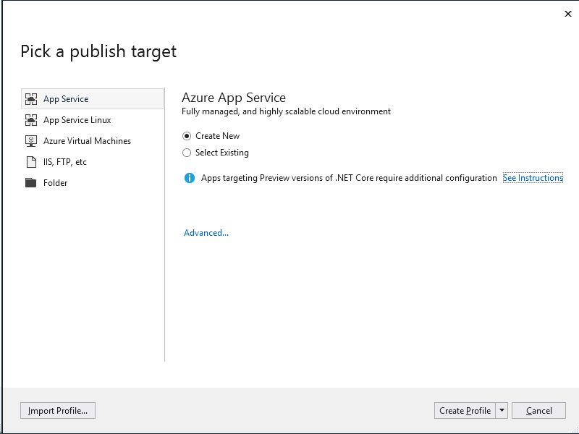Click the Azure Virtual Machines monitor icon
579x434 pixels.
(31, 141)
